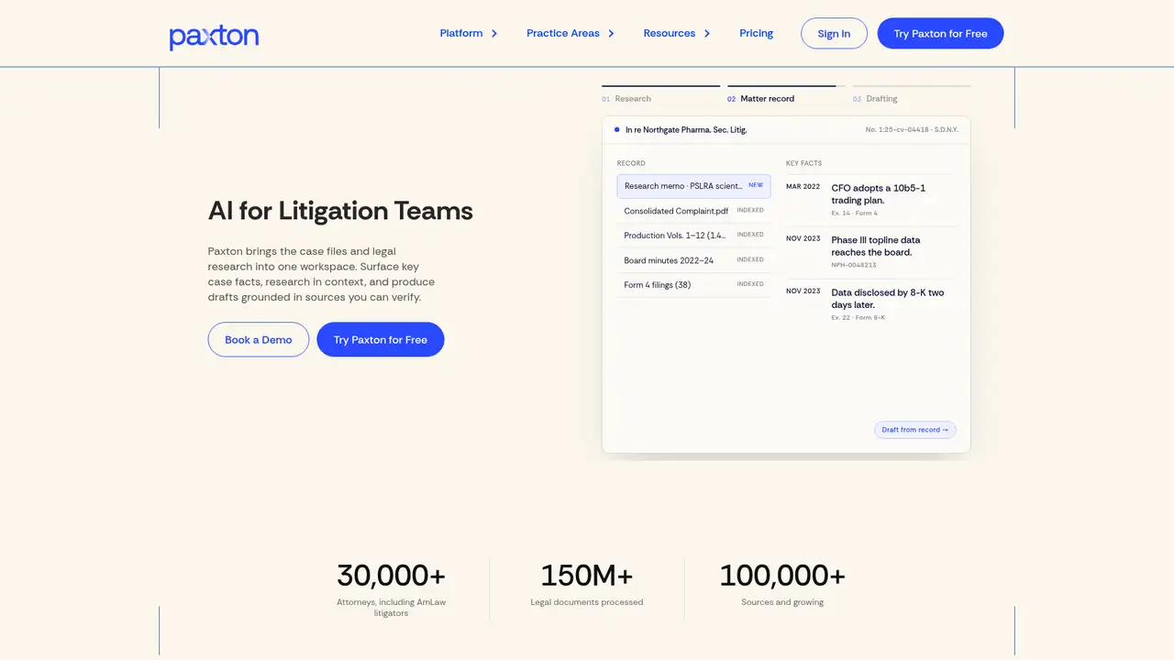
Task: Click the Book a Demo button
Action: coord(259,339)
